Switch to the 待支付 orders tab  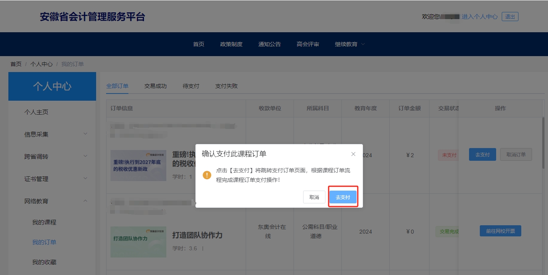click(191, 86)
